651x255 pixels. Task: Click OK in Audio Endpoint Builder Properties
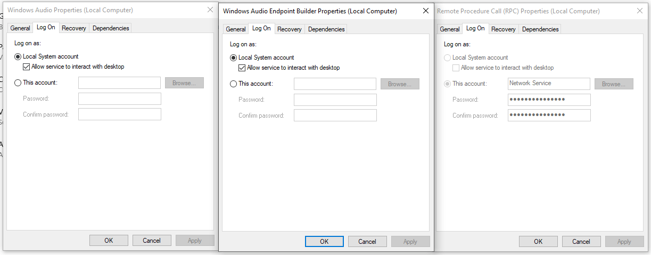pos(324,242)
